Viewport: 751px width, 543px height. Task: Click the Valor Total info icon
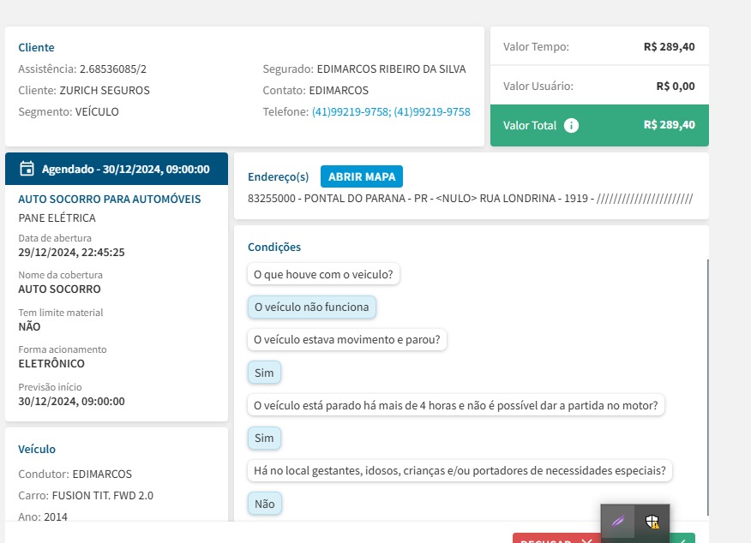[x=572, y=125]
